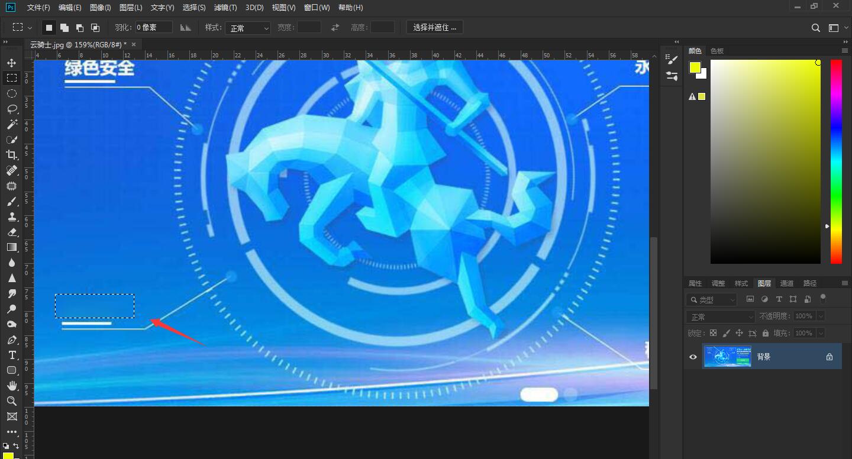Image resolution: width=852 pixels, height=459 pixels.
Task: Open the Layers panel flyout menu
Action: (845, 283)
